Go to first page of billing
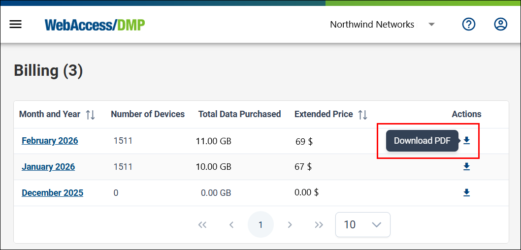 point(202,225)
